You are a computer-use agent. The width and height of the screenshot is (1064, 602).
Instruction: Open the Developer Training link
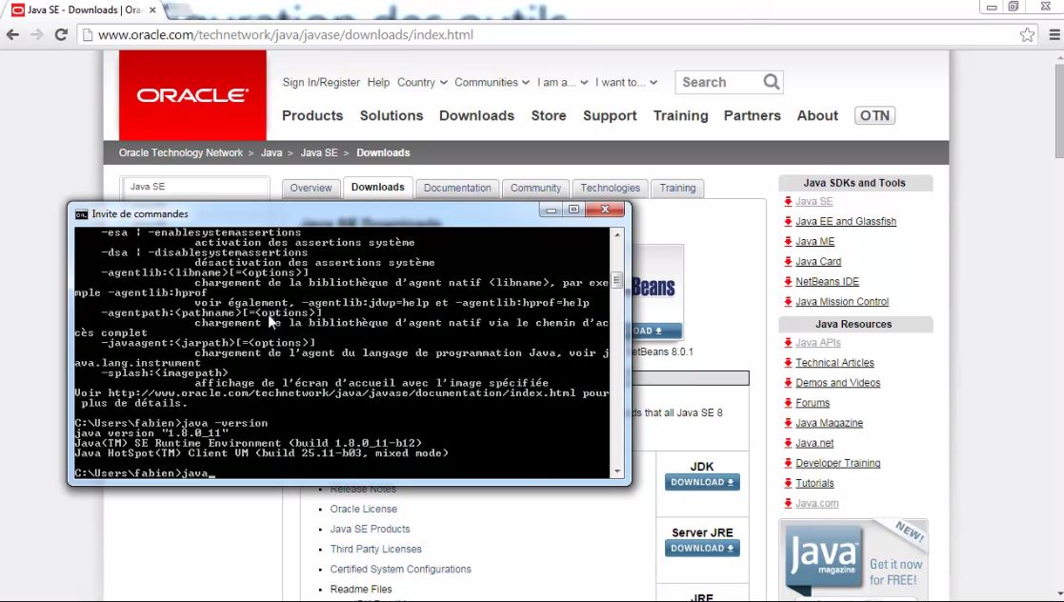[838, 463]
